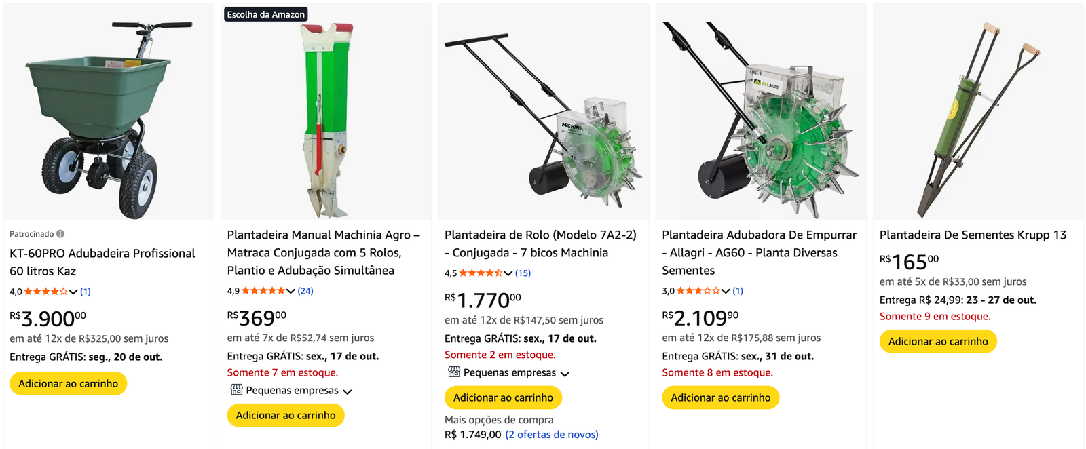Click star rating of Allagri AG60 planter
Image resolution: width=1086 pixels, height=449 pixels.
698,291
